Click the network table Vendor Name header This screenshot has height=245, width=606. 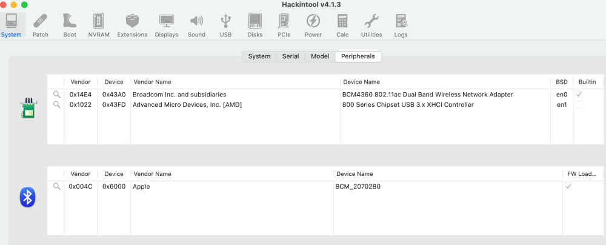(235, 82)
